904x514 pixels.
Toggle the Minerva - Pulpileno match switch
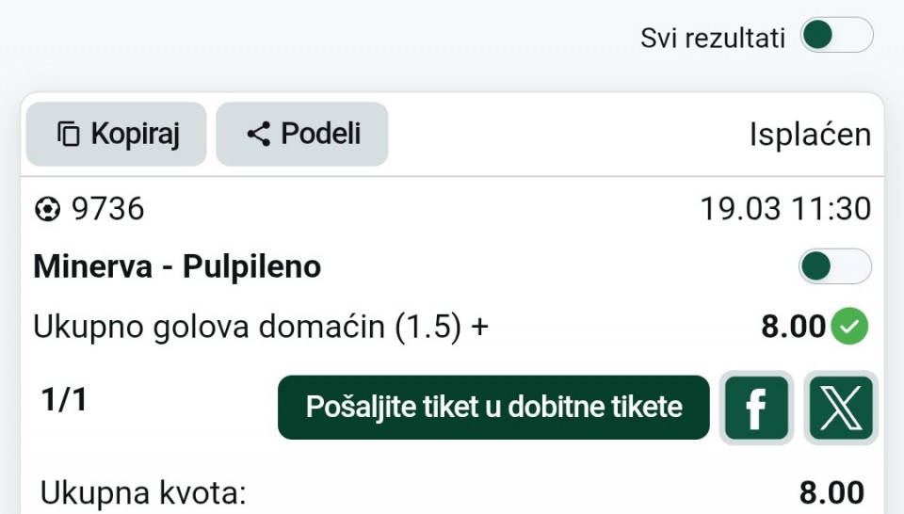click(x=834, y=266)
